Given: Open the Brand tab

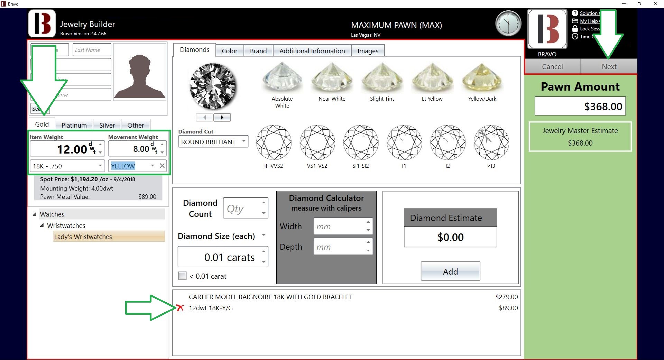Looking at the screenshot, I should coord(258,51).
